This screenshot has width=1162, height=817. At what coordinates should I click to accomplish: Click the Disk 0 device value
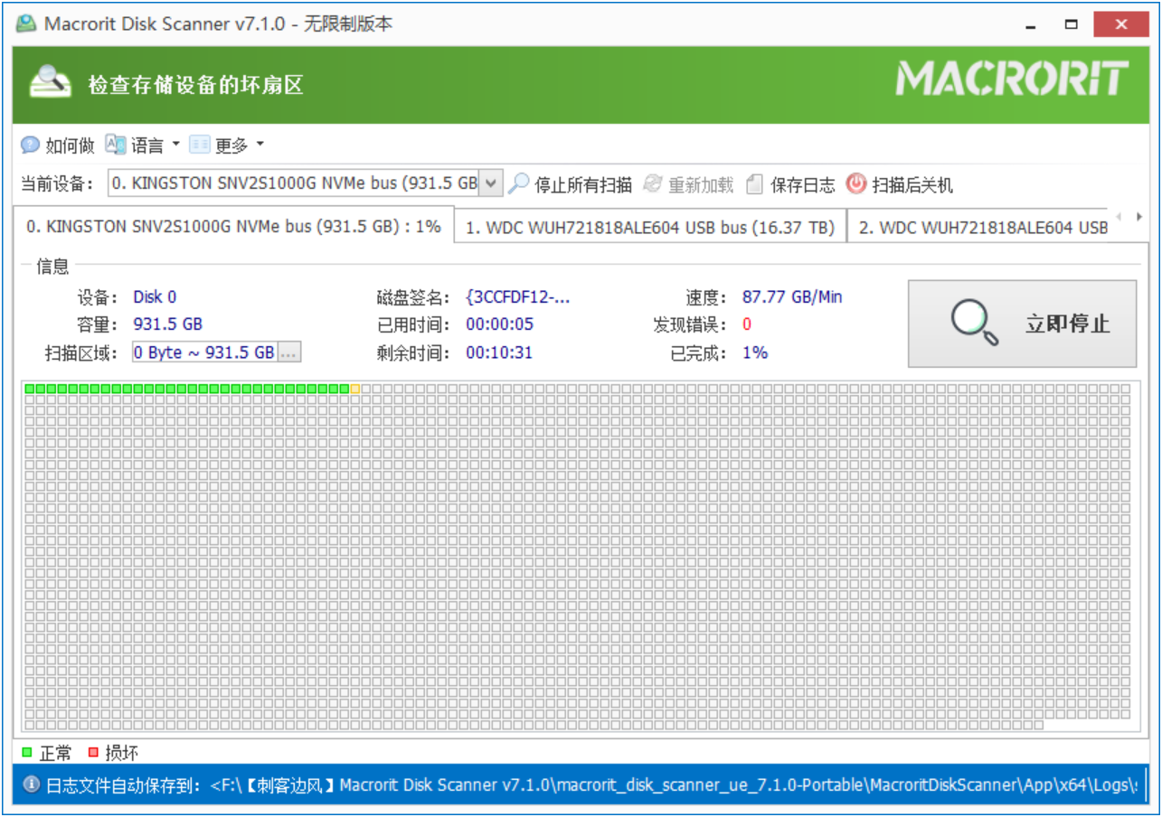pos(155,296)
